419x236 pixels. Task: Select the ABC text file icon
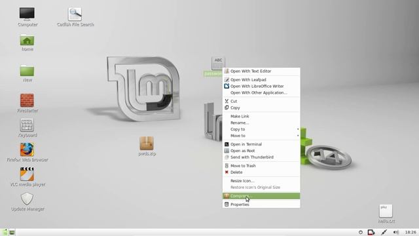click(218, 63)
